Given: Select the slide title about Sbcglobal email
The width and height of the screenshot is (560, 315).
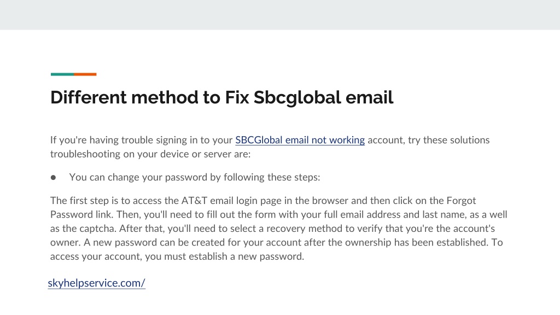Looking at the screenshot, I should click(x=222, y=97).
